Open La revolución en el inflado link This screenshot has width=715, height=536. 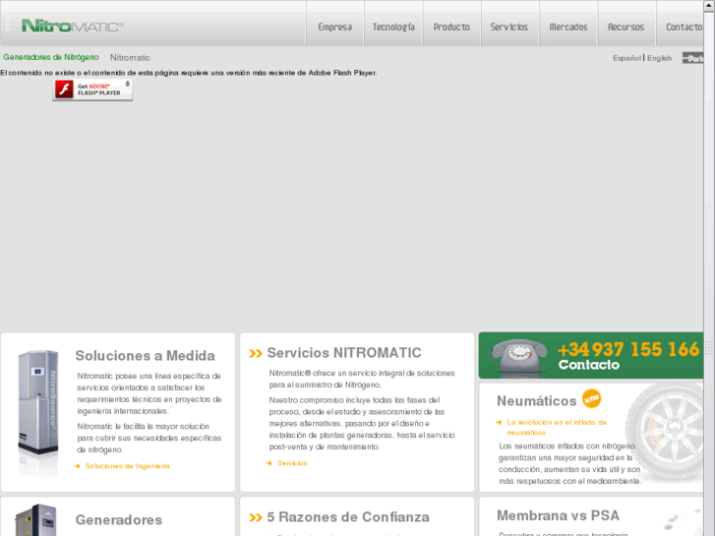[557, 428]
